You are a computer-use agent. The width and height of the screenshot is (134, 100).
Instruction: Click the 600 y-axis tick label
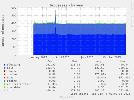14,8
